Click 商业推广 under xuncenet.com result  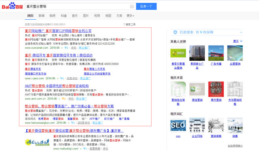[84, 48]
